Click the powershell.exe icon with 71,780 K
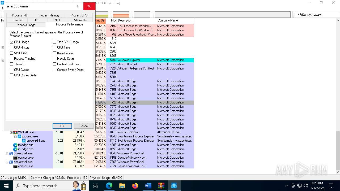Viewport: 340px width, 191px height. pyautogui.click(x=11, y=153)
